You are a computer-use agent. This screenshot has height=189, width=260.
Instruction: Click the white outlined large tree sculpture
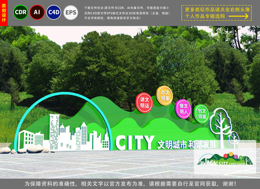[221, 127]
